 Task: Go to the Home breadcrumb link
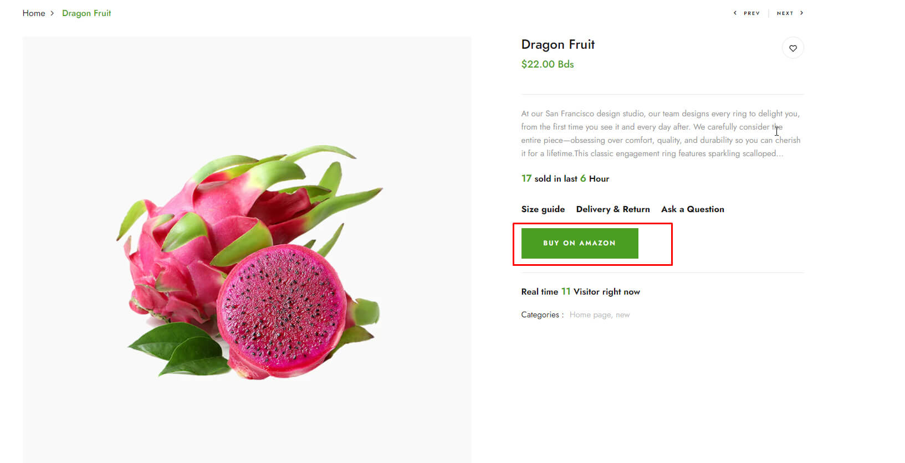(x=34, y=13)
